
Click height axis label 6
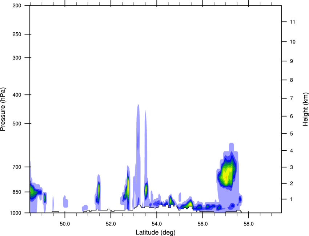point(292,116)
